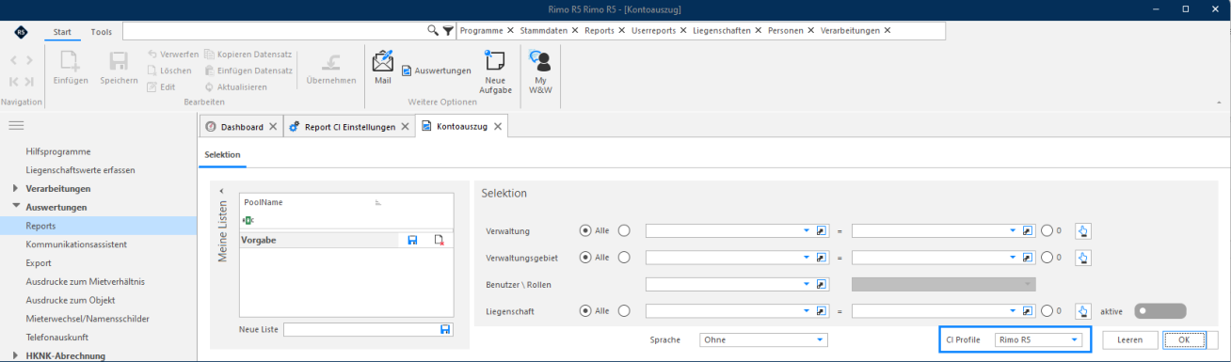
Task: Select Alle radio for Verwaltungsgebiet
Action: (586, 257)
